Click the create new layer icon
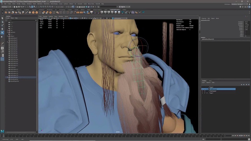The image size is (251, 141). tap(246, 85)
